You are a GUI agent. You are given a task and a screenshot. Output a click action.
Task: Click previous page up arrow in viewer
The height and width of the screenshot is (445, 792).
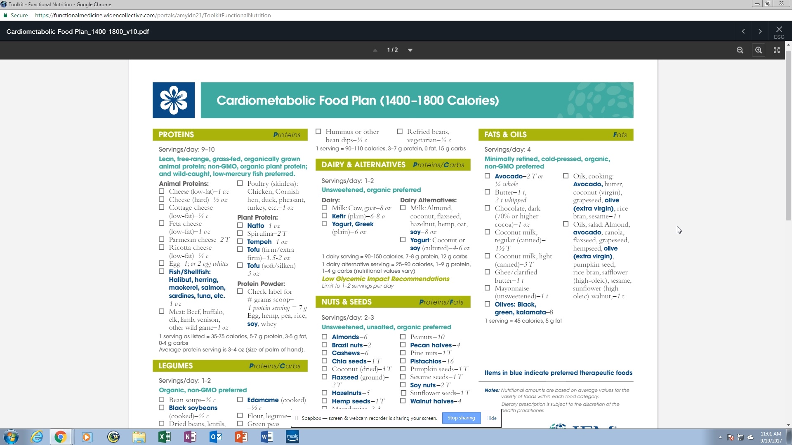(x=375, y=50)
